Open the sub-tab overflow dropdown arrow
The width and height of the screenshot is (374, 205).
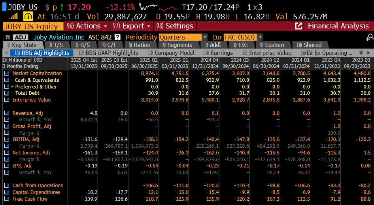click(x=361, y=53)
